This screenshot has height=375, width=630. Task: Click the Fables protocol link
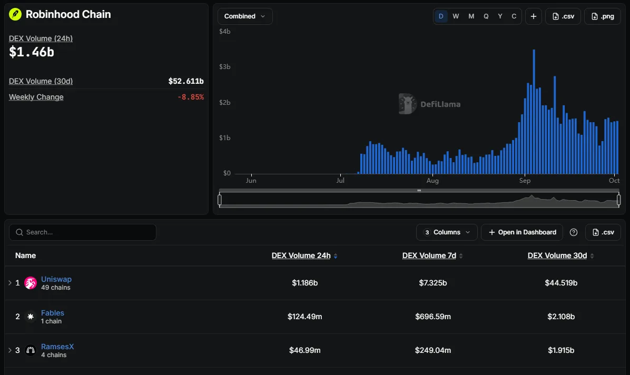pyautogui.click(x=53, y=313)
